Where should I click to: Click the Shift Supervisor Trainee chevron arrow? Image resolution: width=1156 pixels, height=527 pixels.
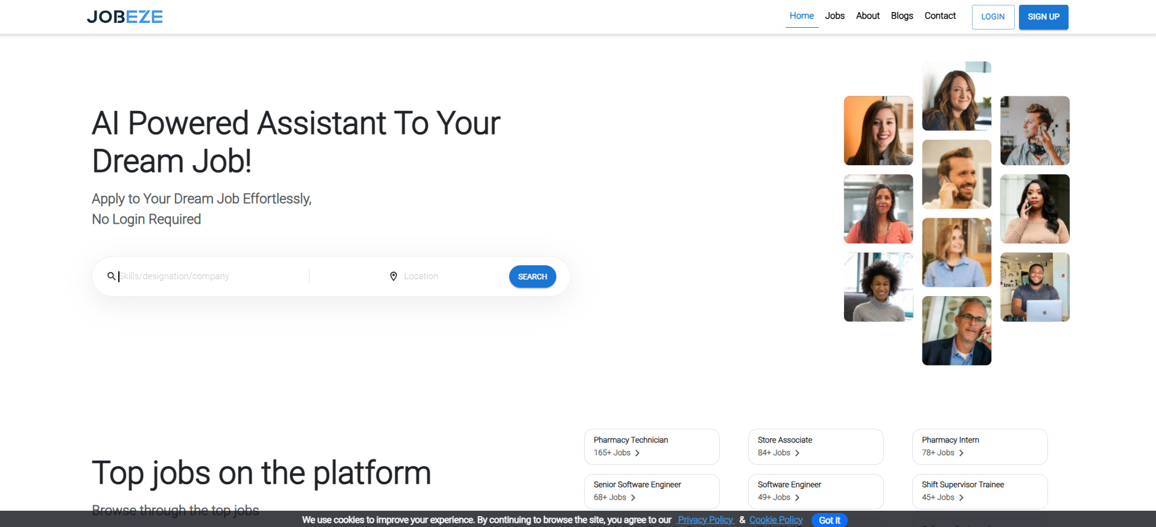(961, 497)
